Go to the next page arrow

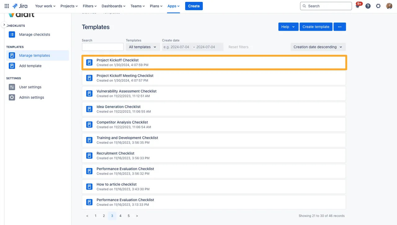point(137,216)
